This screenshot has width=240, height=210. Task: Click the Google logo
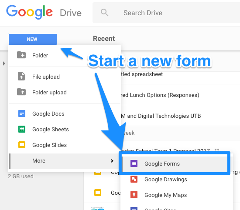29,12
